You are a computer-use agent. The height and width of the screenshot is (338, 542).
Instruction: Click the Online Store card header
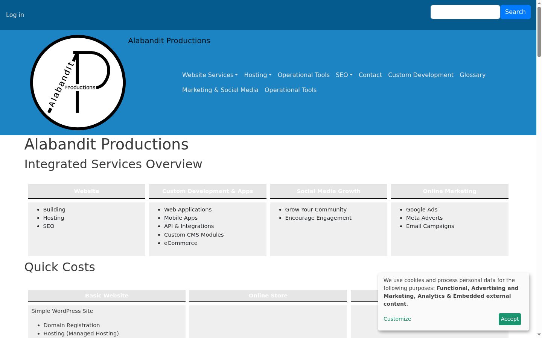(x=268, y=296)
